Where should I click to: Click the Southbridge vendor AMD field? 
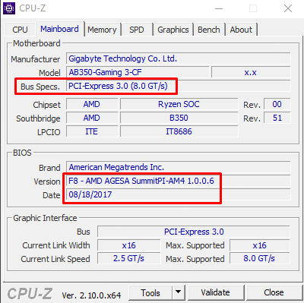pos(92,118)
